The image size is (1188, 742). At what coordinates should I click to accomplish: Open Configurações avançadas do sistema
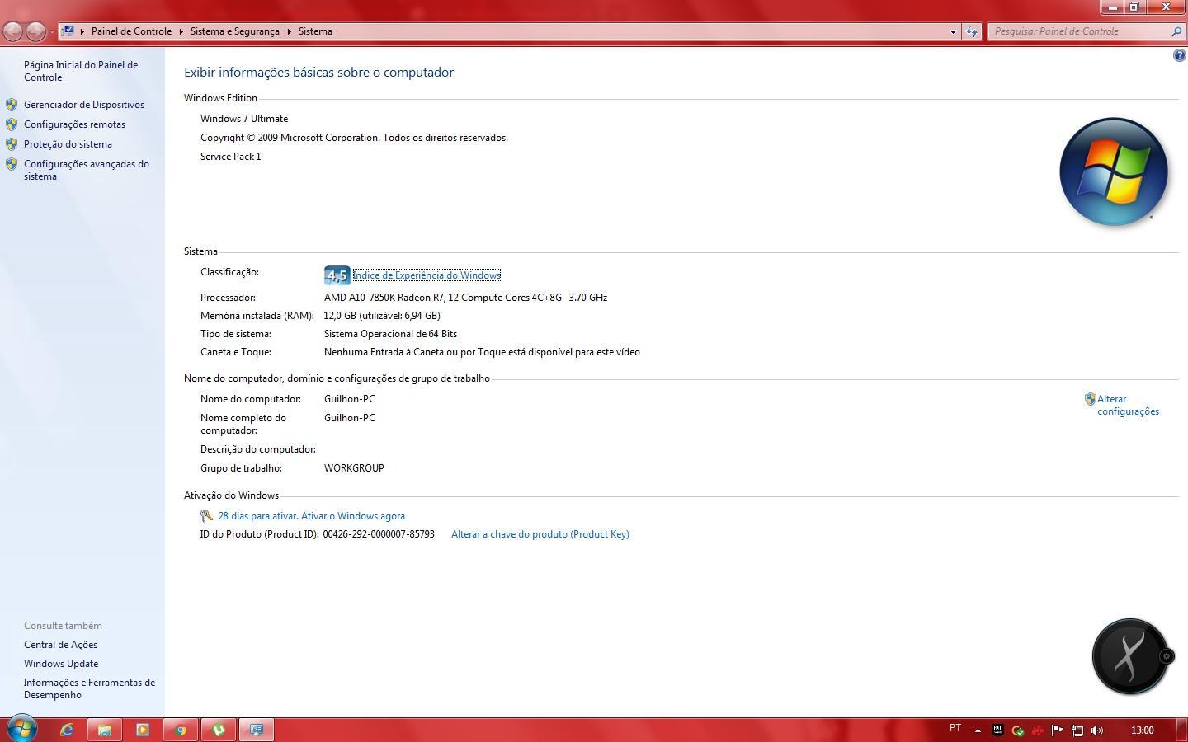(x=87, y=170)
